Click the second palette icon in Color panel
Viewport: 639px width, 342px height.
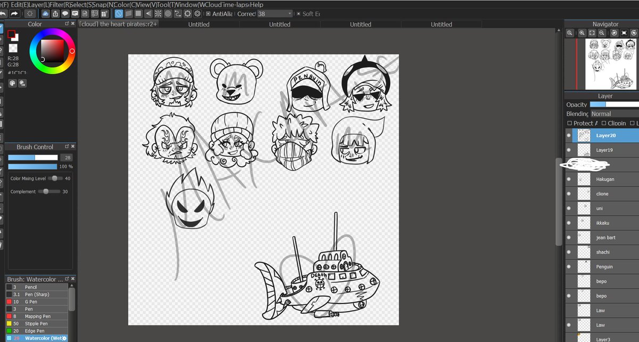click(22, 83)
